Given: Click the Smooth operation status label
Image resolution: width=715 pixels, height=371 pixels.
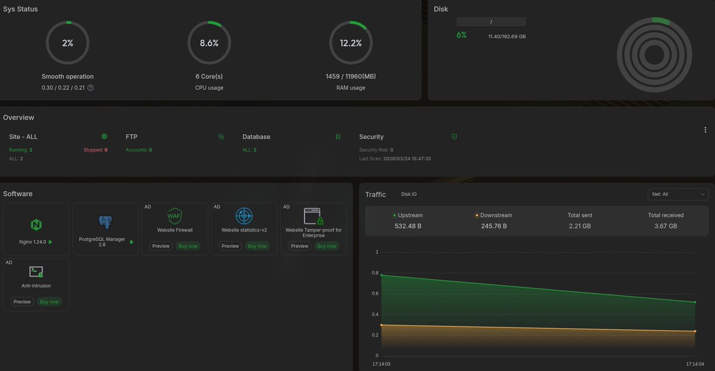Looking at the screenshot, I should point(67,77).
